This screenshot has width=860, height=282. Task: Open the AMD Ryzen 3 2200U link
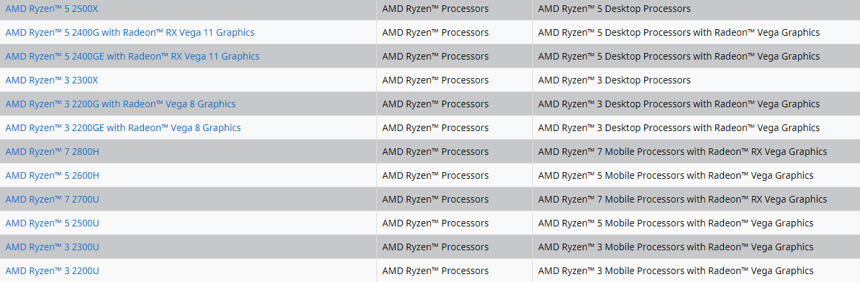click(x=52, y=271)
